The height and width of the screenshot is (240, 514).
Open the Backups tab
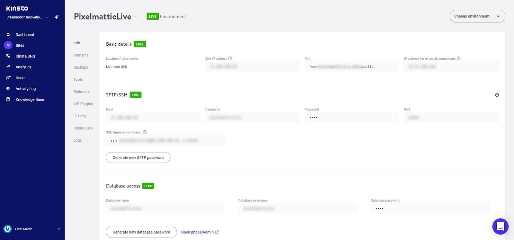81,67
